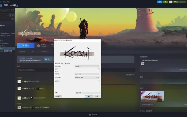This screenshot has width=187, height=117.
Task: Click the blue announcements megaphone icon
Action: point(160,2)
